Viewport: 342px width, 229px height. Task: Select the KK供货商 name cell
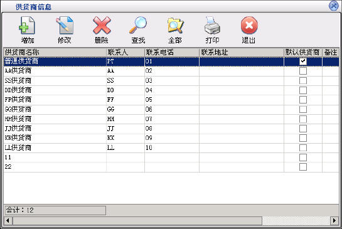pyautogui.click(x=55, y=138)
